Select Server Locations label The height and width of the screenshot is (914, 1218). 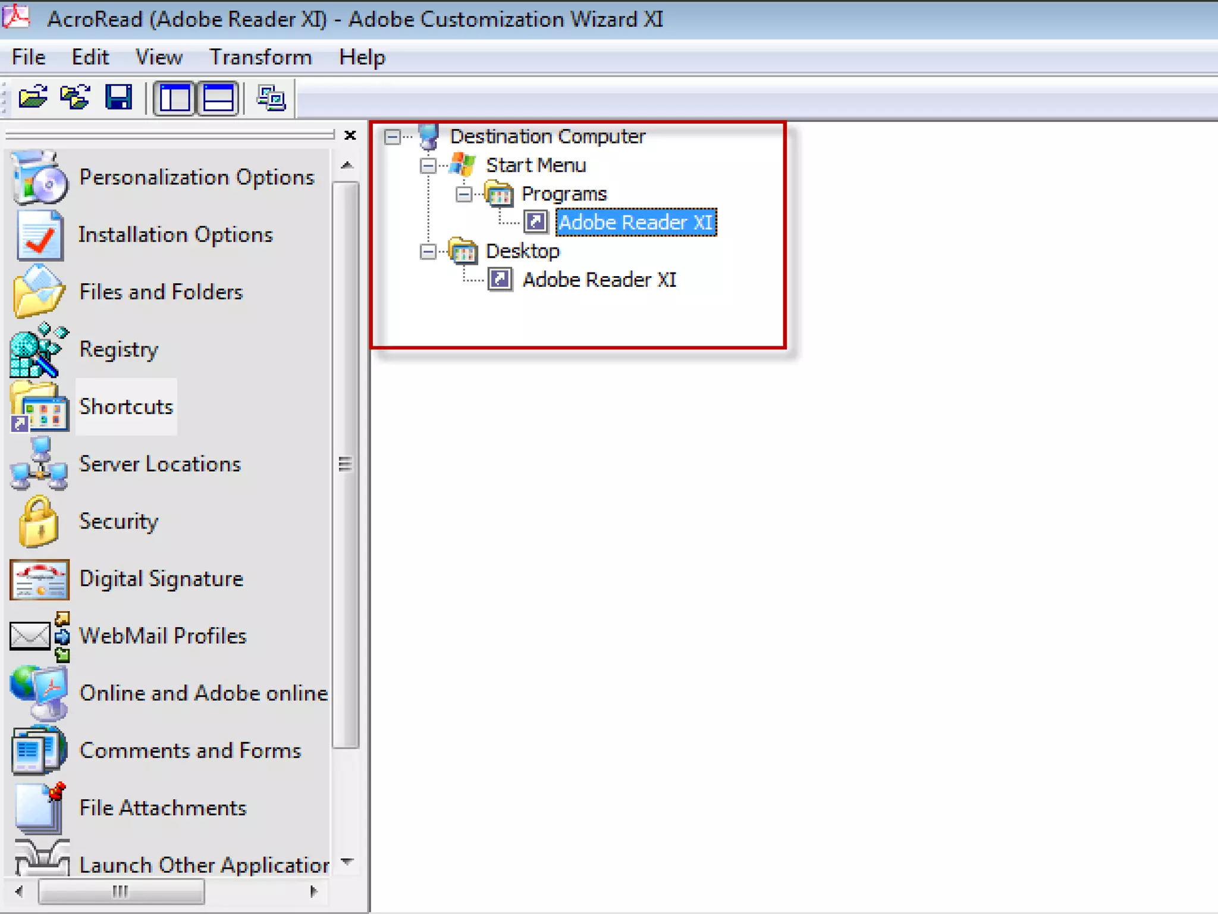[x=160, y=464]
